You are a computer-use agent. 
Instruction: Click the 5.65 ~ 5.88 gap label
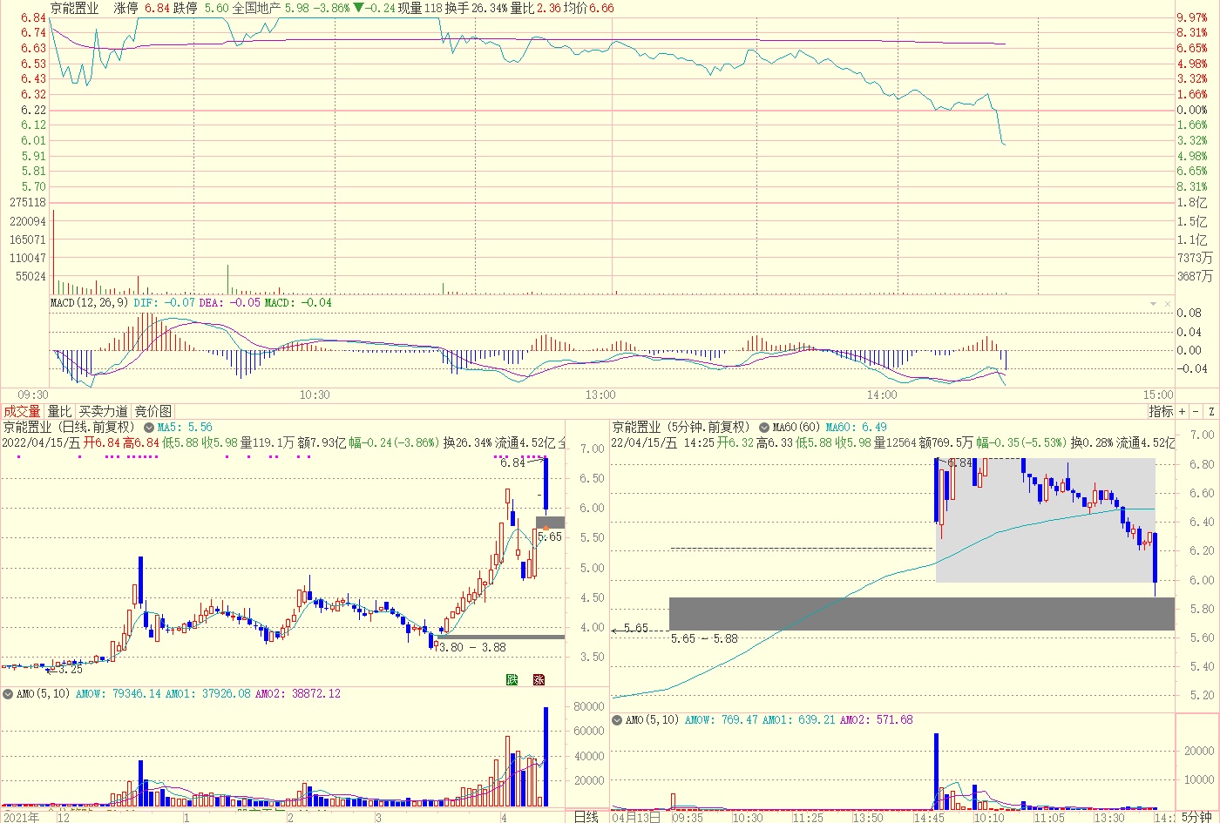(704, 638)
